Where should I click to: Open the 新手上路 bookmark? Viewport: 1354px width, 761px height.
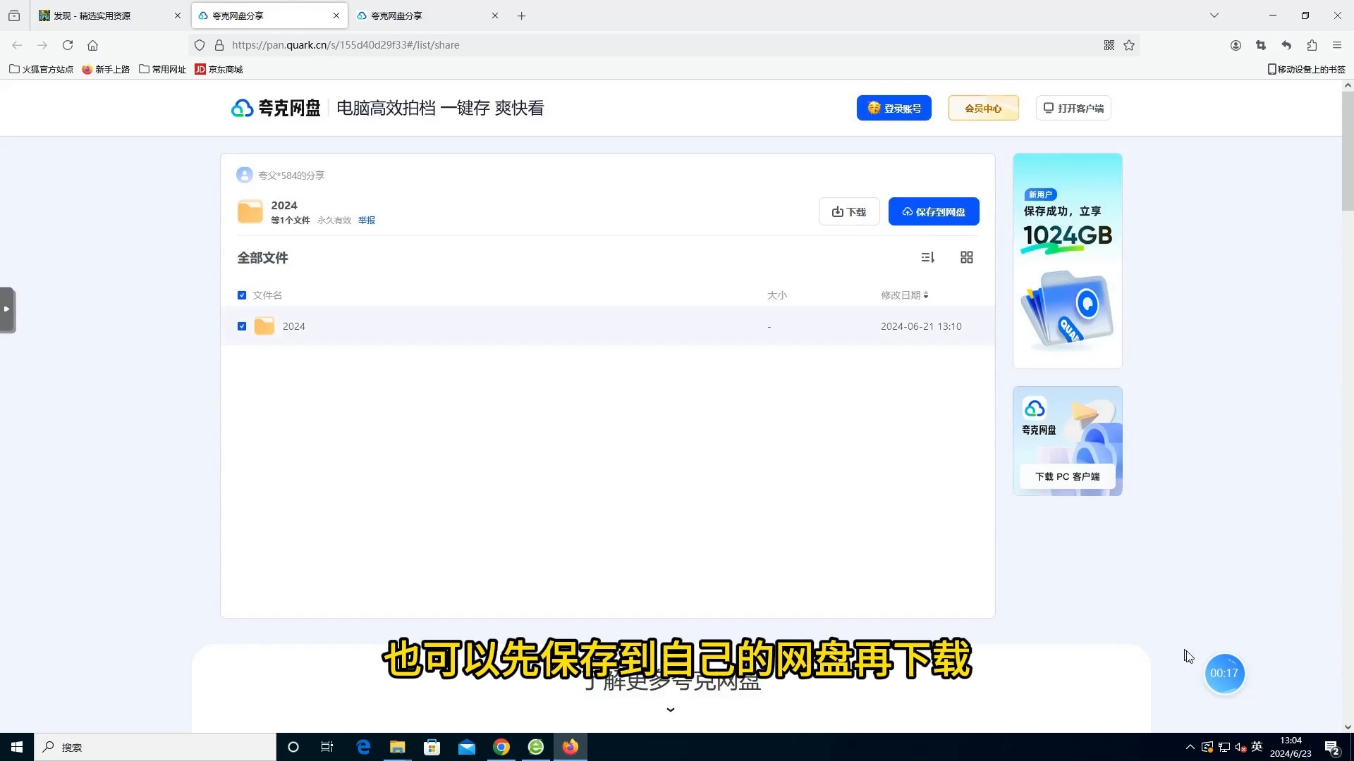coord(106,69)
